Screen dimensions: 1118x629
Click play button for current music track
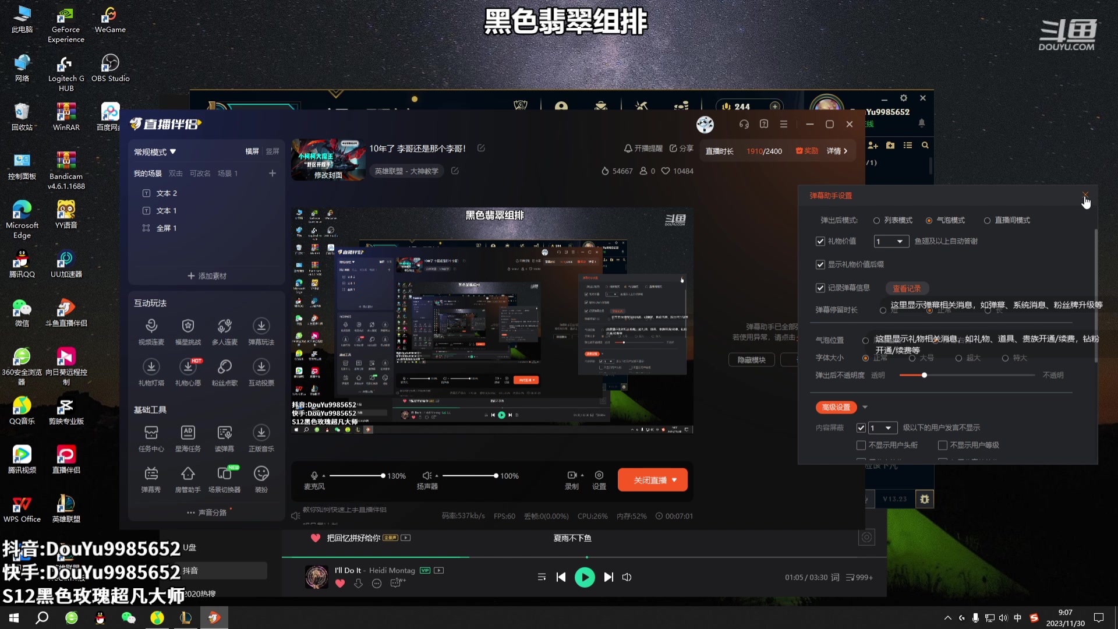tap(585, 577)
